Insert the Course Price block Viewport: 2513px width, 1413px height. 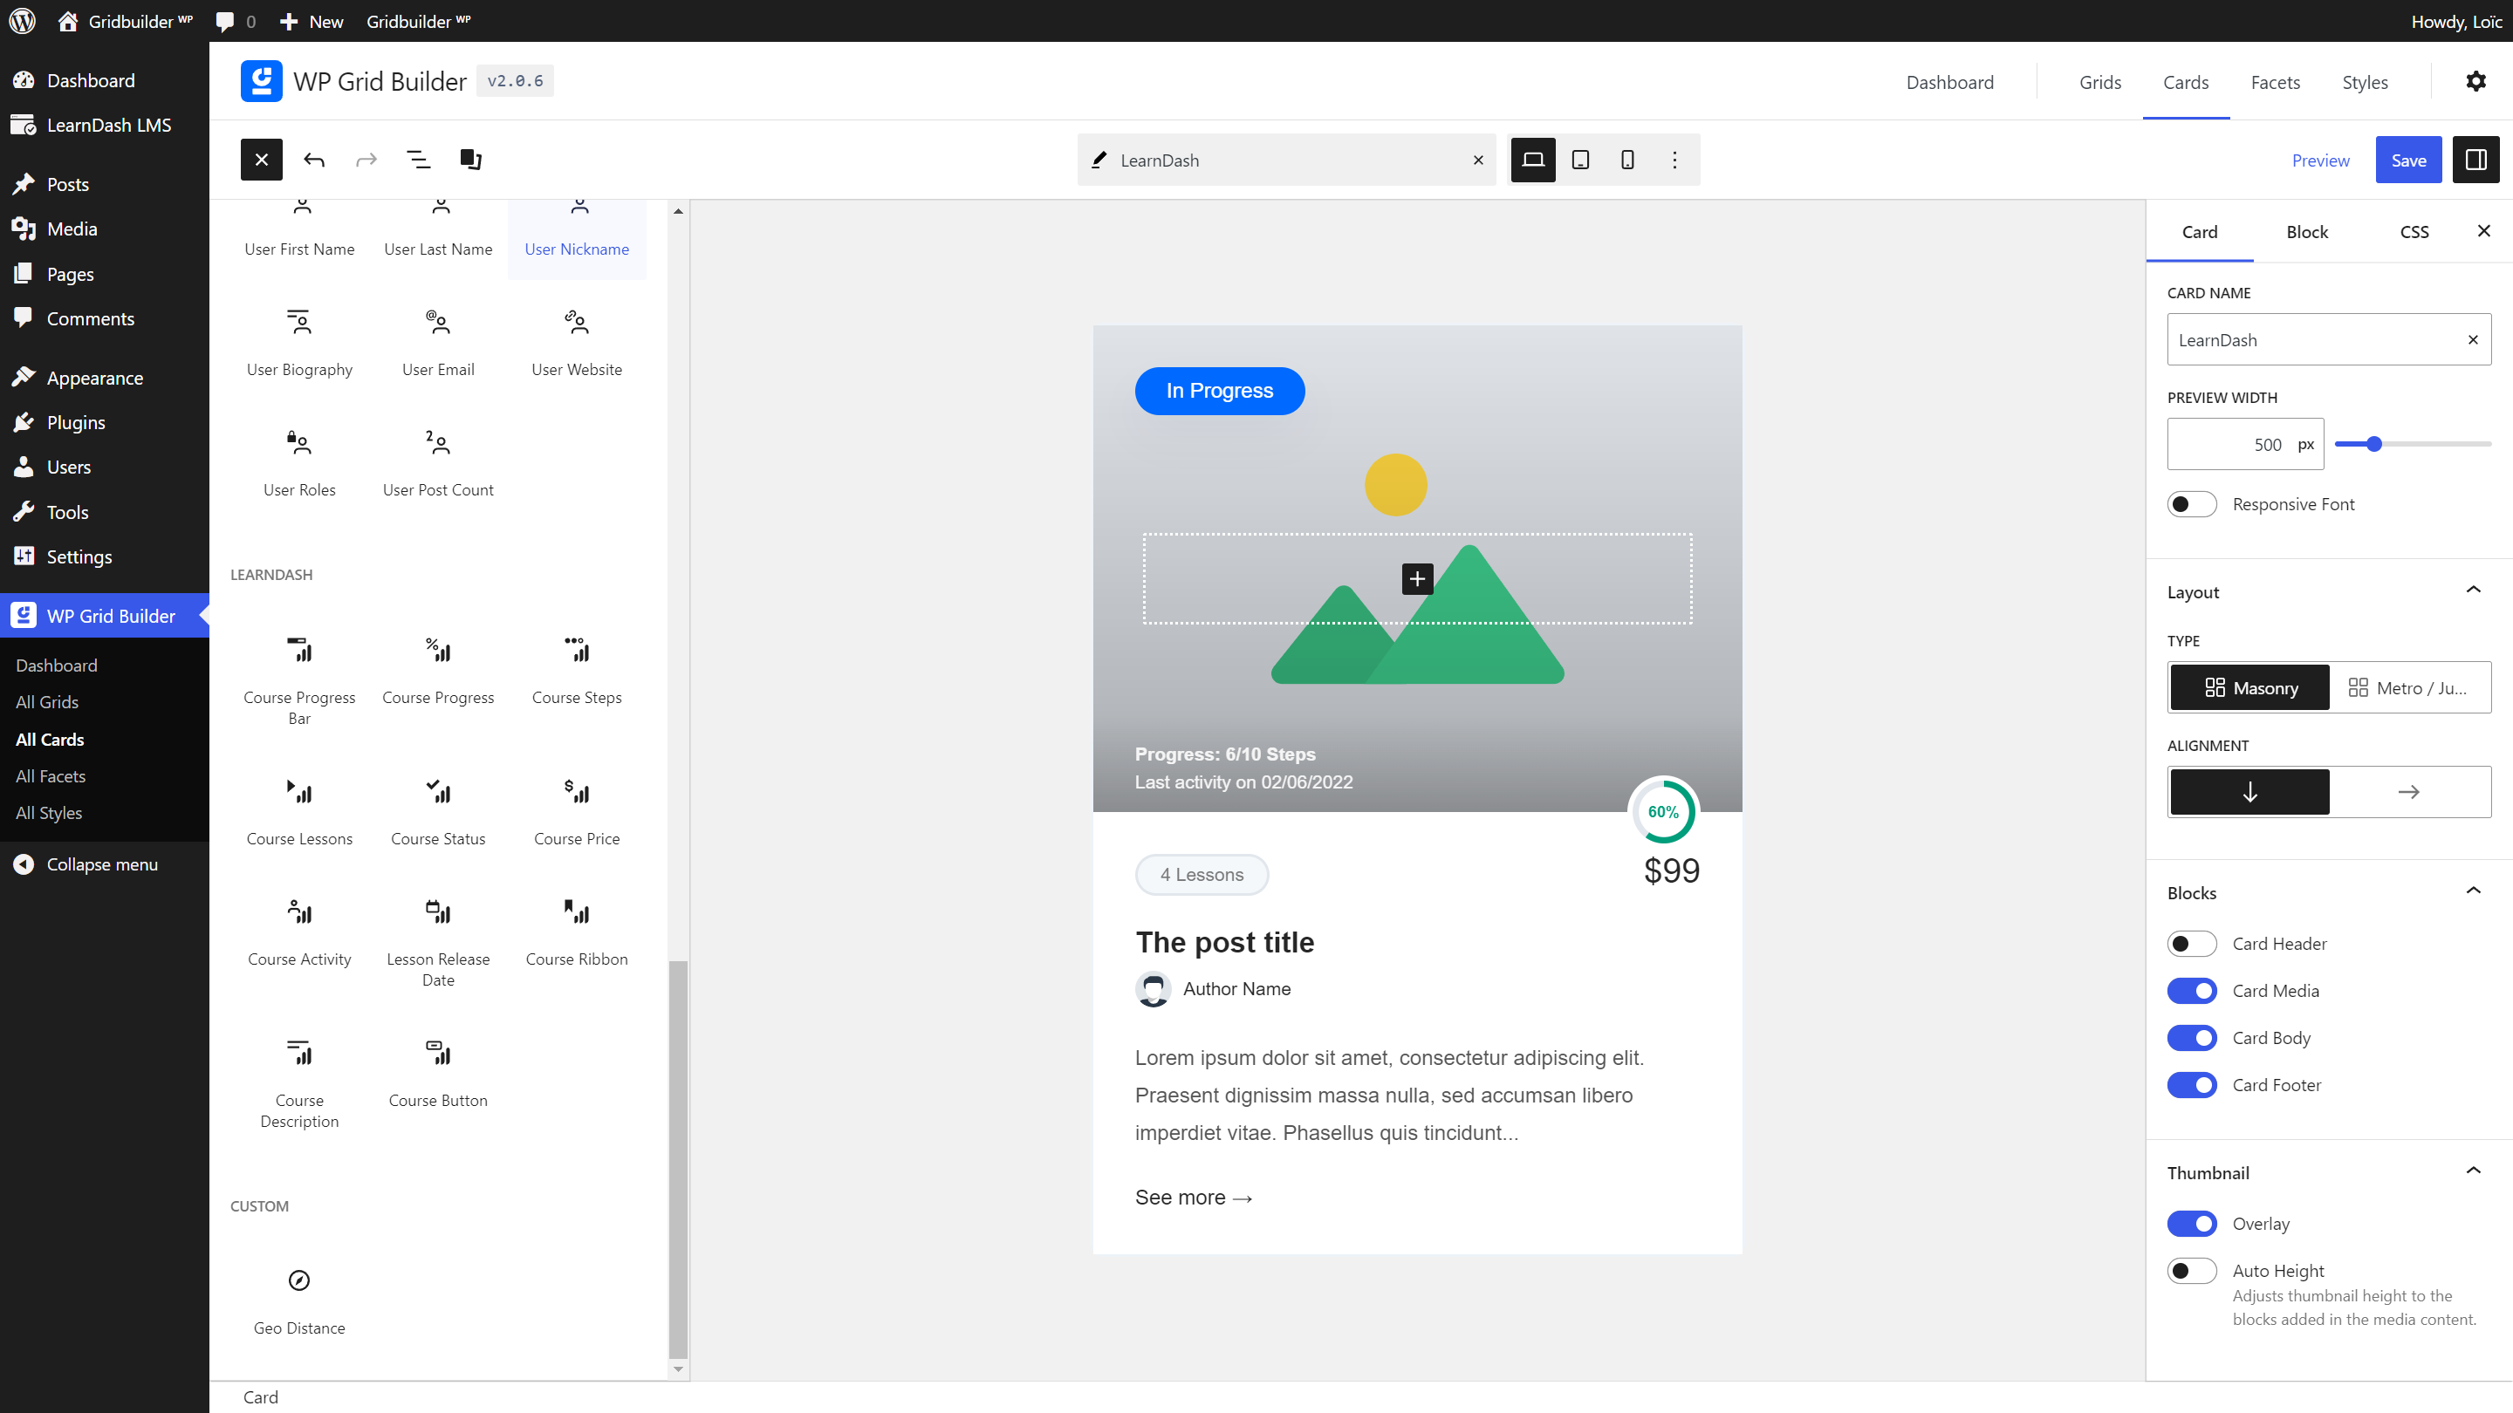click(577, 809)
